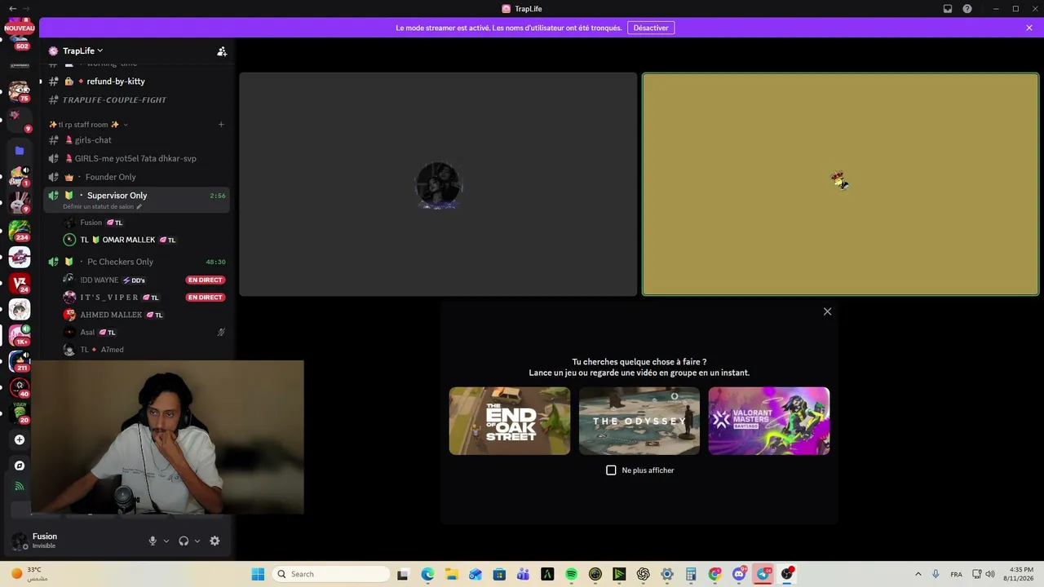
Task: Open ChatGPT app from taskbar
Action: (643, 574)
